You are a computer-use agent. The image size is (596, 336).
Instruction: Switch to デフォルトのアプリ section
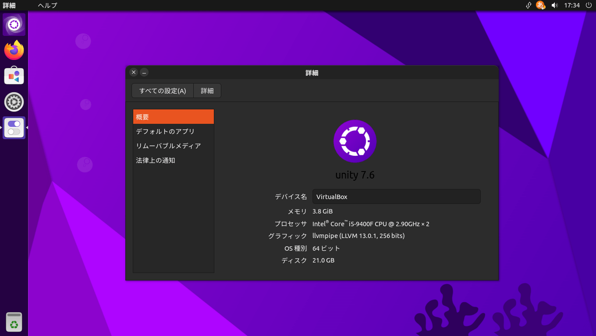[173, 131]
